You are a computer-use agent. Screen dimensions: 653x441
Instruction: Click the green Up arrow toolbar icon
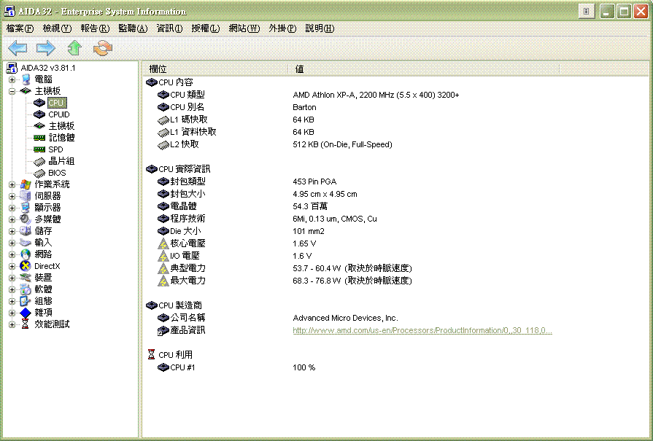[x=74, y=48]
